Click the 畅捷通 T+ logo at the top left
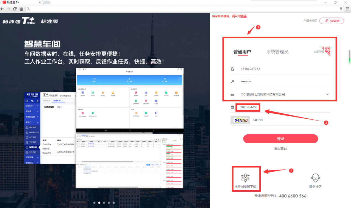 pyautogui.click(x=19, y=21)
